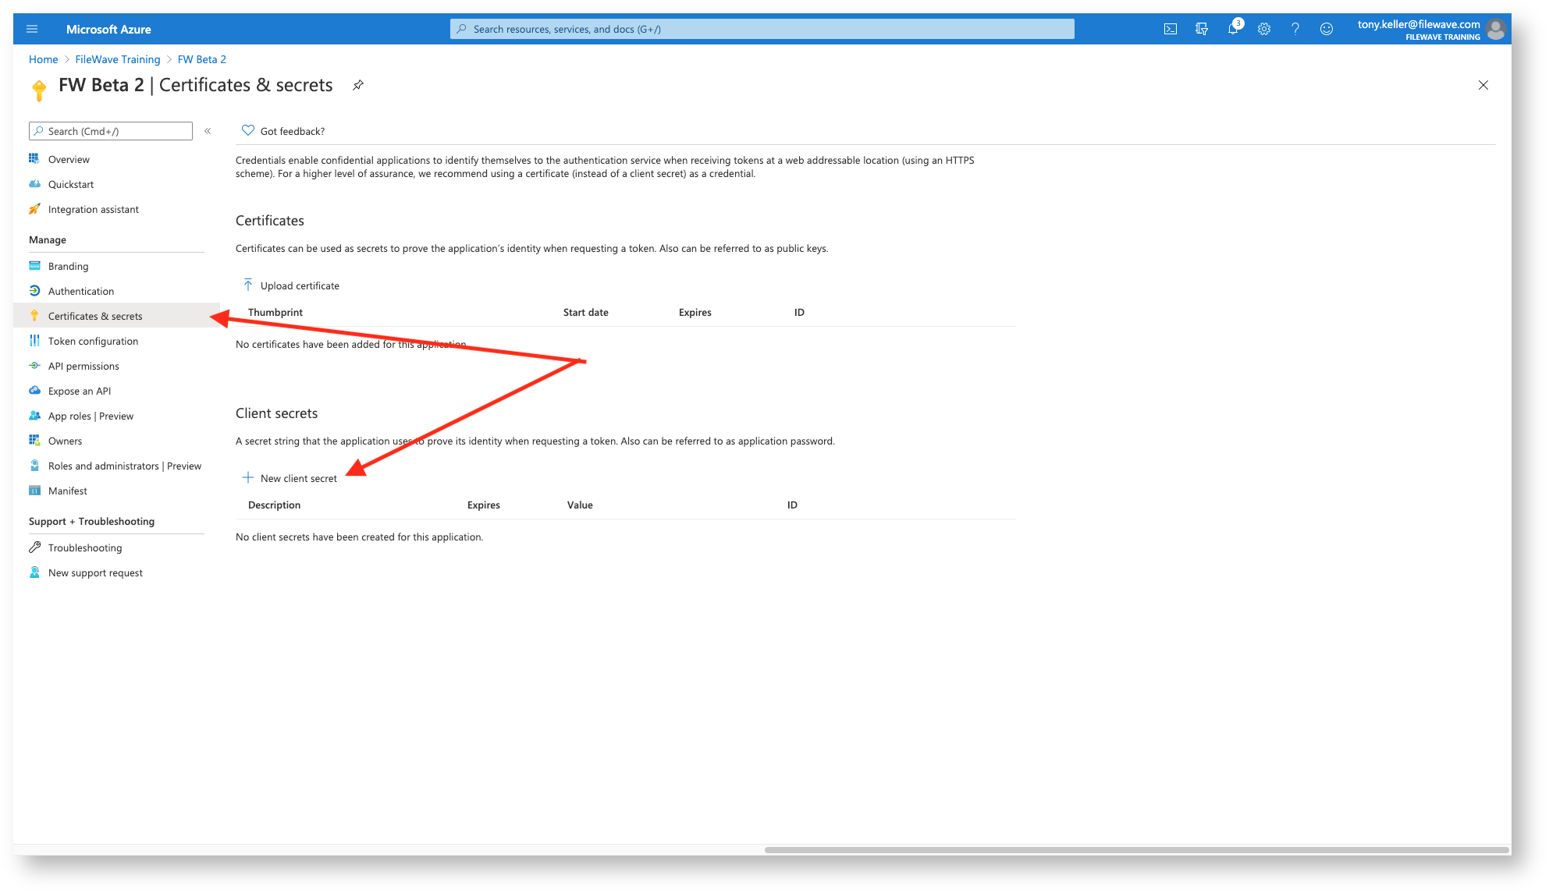Focus the global Search resources box
This screenshot has height=893, width=1549.
[x=762, y=29]
